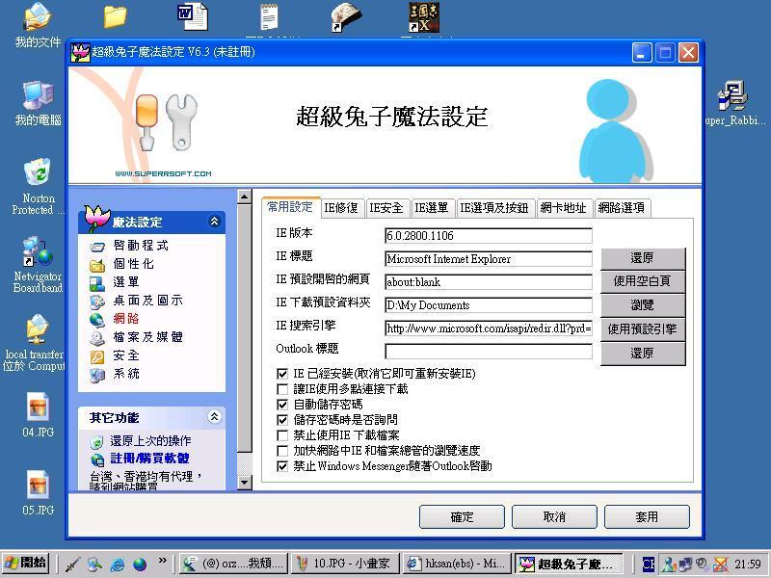
Task: Open the 我的文件 desktop icon
Action: (38, 16)
